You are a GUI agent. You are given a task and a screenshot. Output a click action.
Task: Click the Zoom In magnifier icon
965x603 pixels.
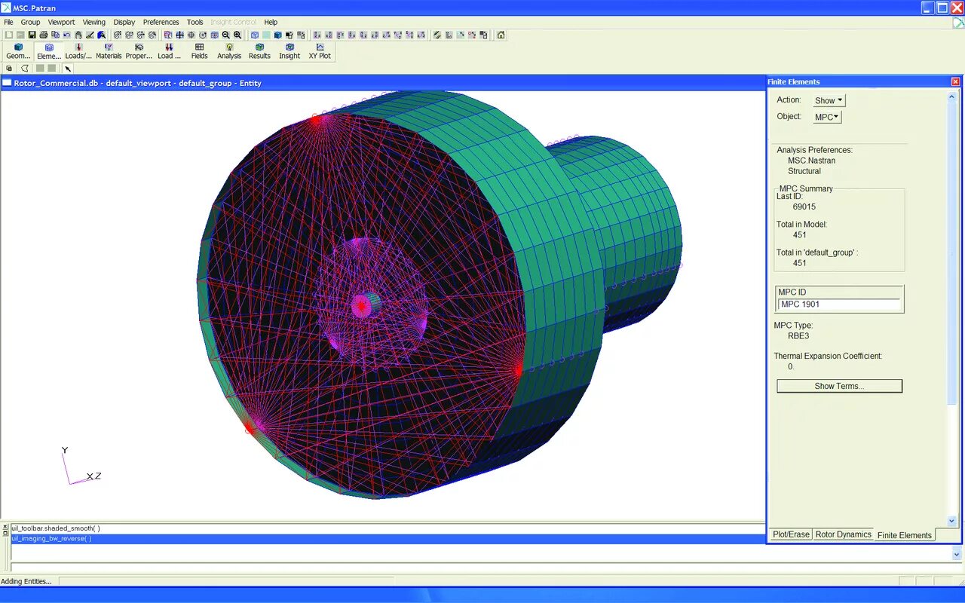point(237,35)
